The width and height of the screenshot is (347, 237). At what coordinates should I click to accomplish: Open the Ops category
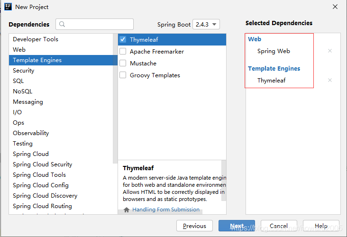point(61,123)
